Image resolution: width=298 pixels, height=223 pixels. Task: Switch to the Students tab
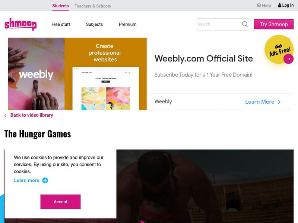point(60,6)
